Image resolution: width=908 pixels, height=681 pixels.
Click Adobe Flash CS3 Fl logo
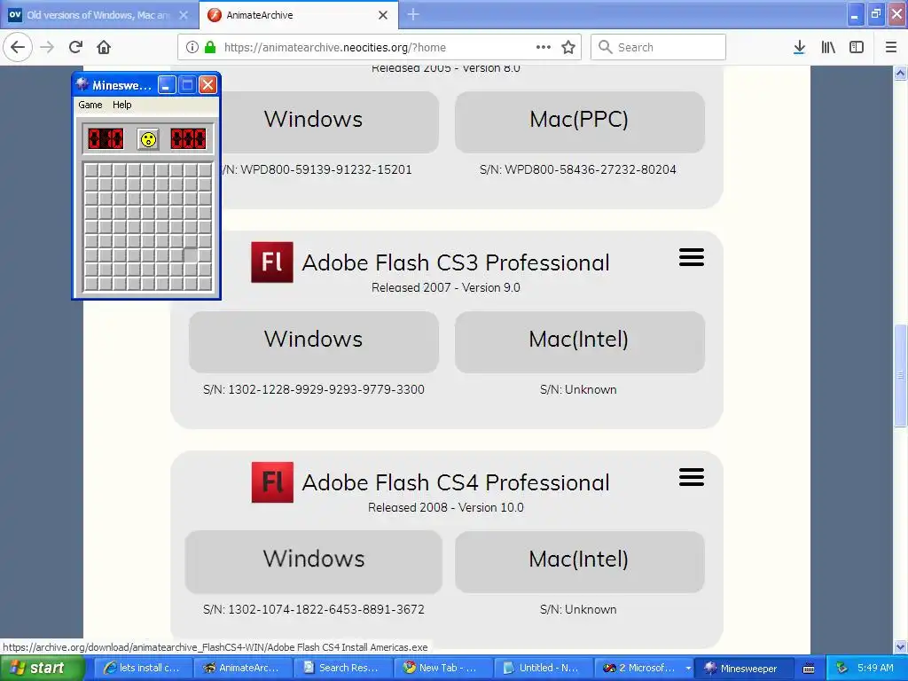click(272, 262)
